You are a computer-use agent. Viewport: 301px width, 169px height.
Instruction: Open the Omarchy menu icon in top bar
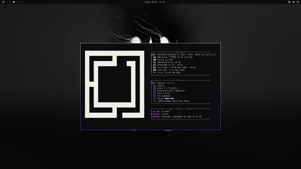coord(3,2)
